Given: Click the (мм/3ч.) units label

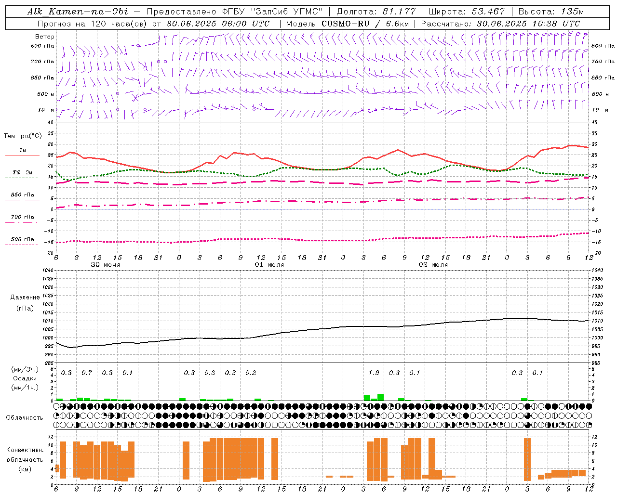Looking at the screenshot, I should click(25, 369).
